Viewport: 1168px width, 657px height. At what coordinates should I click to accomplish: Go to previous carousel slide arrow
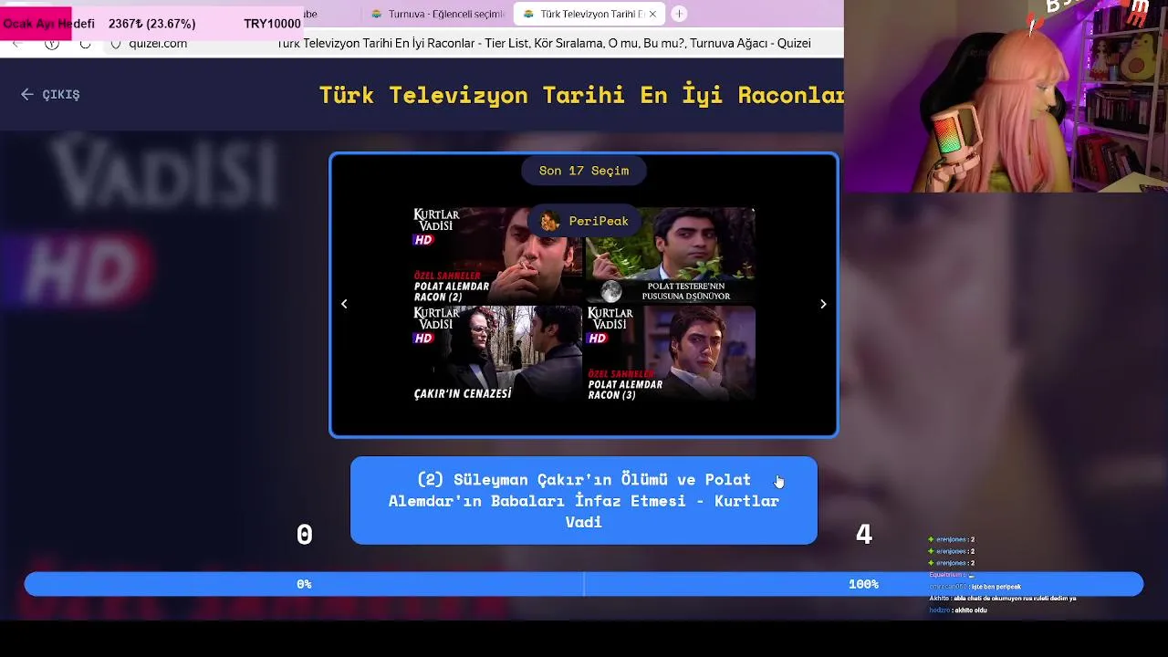344,304
